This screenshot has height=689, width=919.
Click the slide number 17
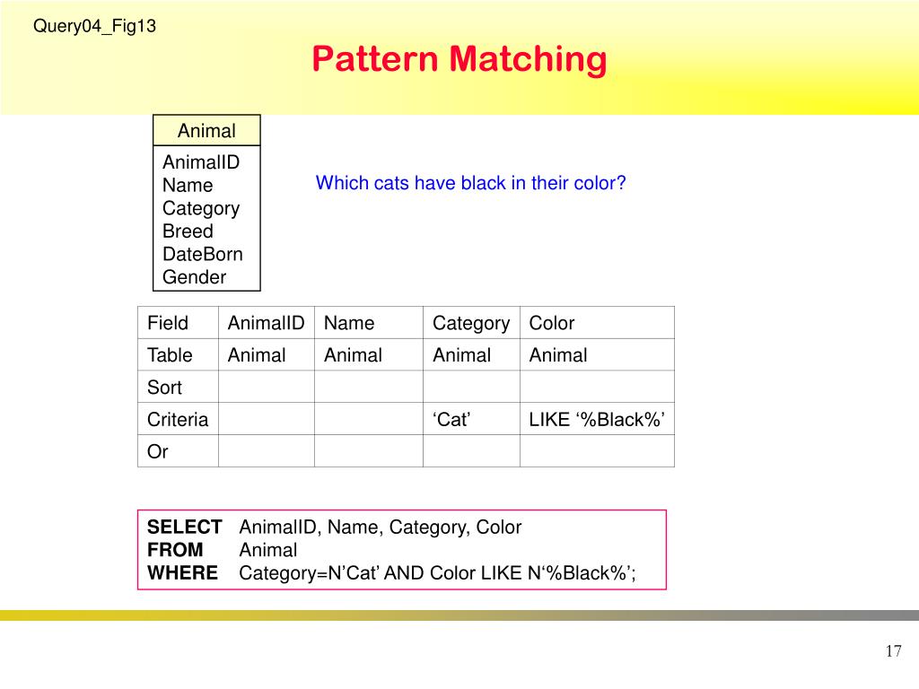(893, 651)
